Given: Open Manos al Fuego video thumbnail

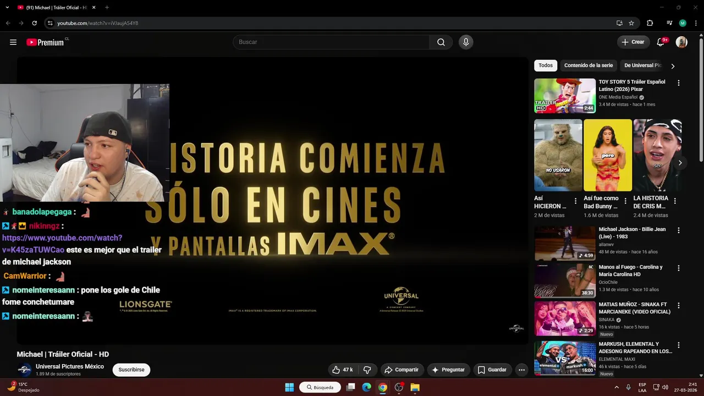Looking at the screenshot, I should 565,280.
